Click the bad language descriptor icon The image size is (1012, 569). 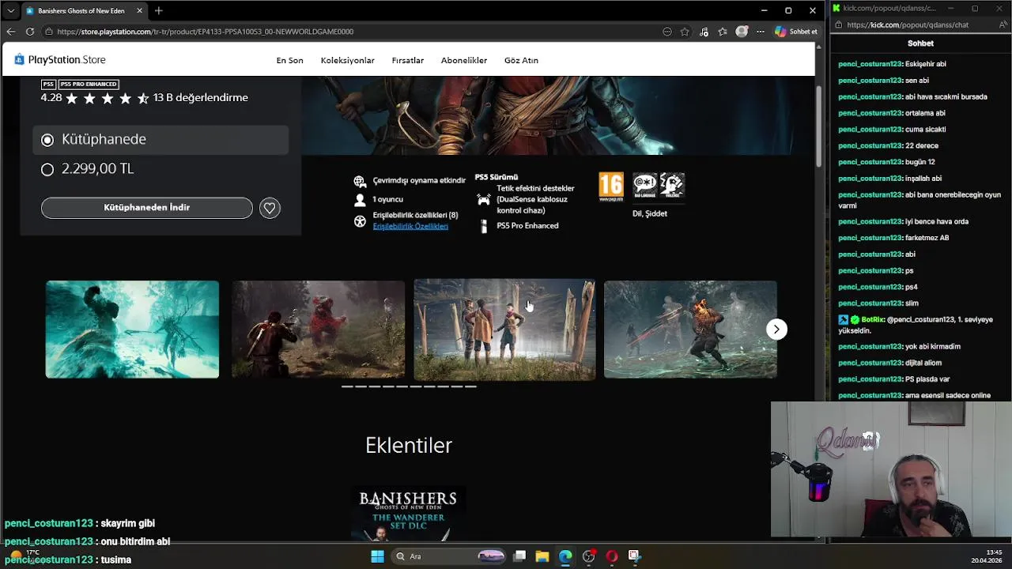[x=645, y=185]
